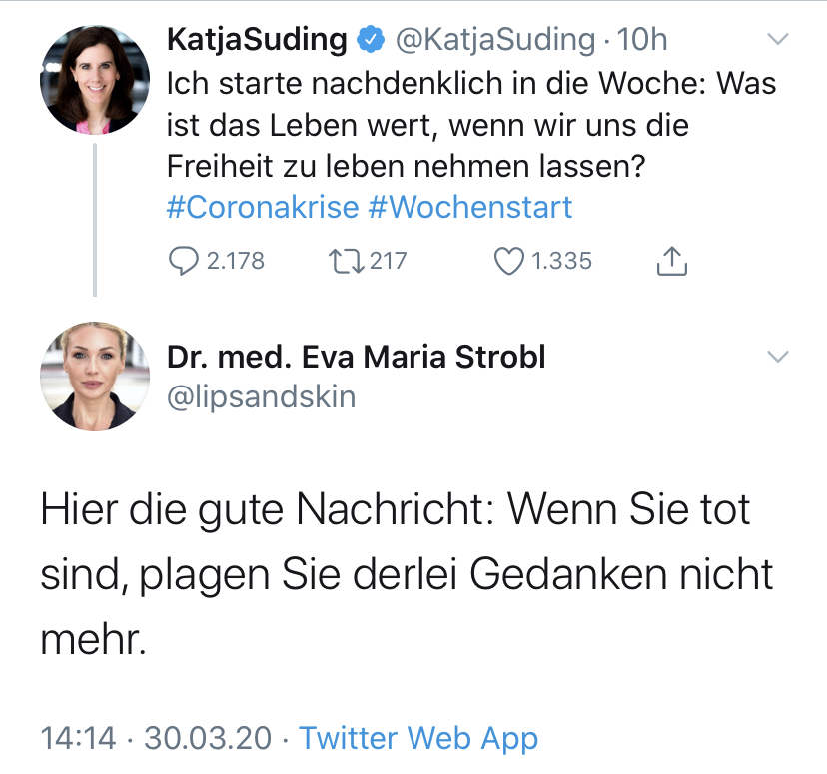Click the retweet arrows icon
The image size is (827, 774).
coord(345,261)
